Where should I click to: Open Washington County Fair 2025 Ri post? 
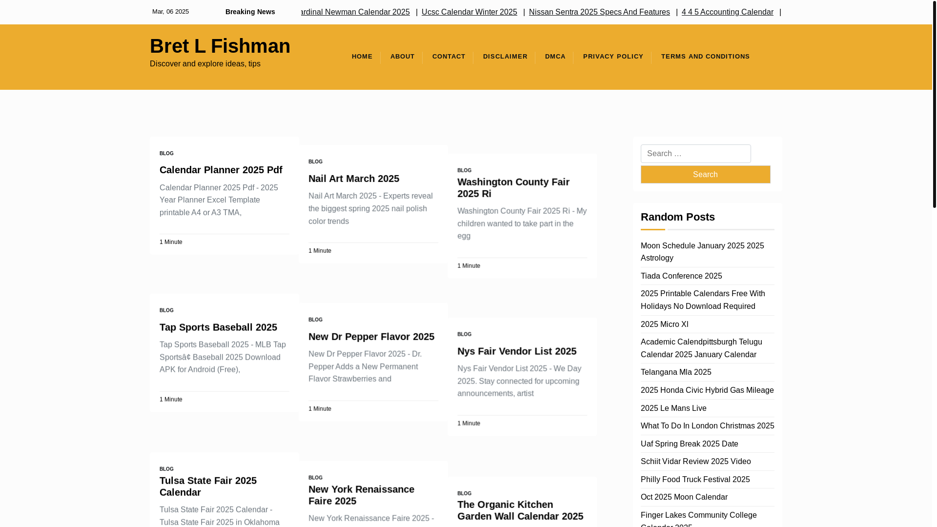pos(513,188)
